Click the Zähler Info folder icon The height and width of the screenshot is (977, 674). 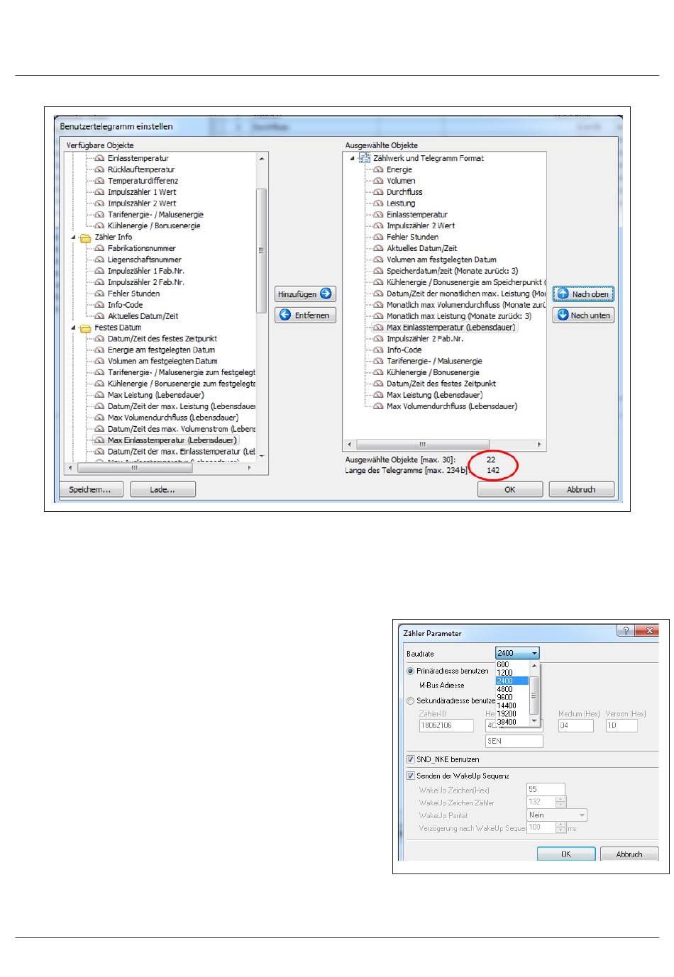pyautogui.click(x=86, y=238)
